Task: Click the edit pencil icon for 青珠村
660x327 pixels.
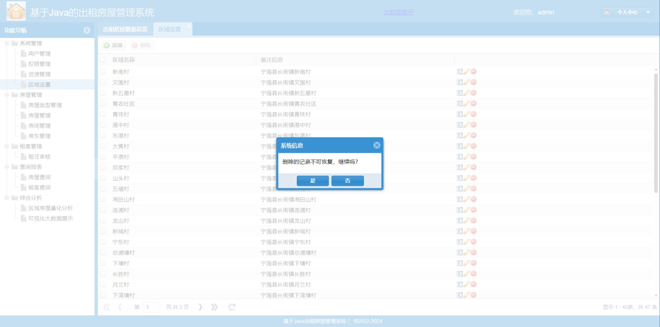Action: click(x=466, y=114)
